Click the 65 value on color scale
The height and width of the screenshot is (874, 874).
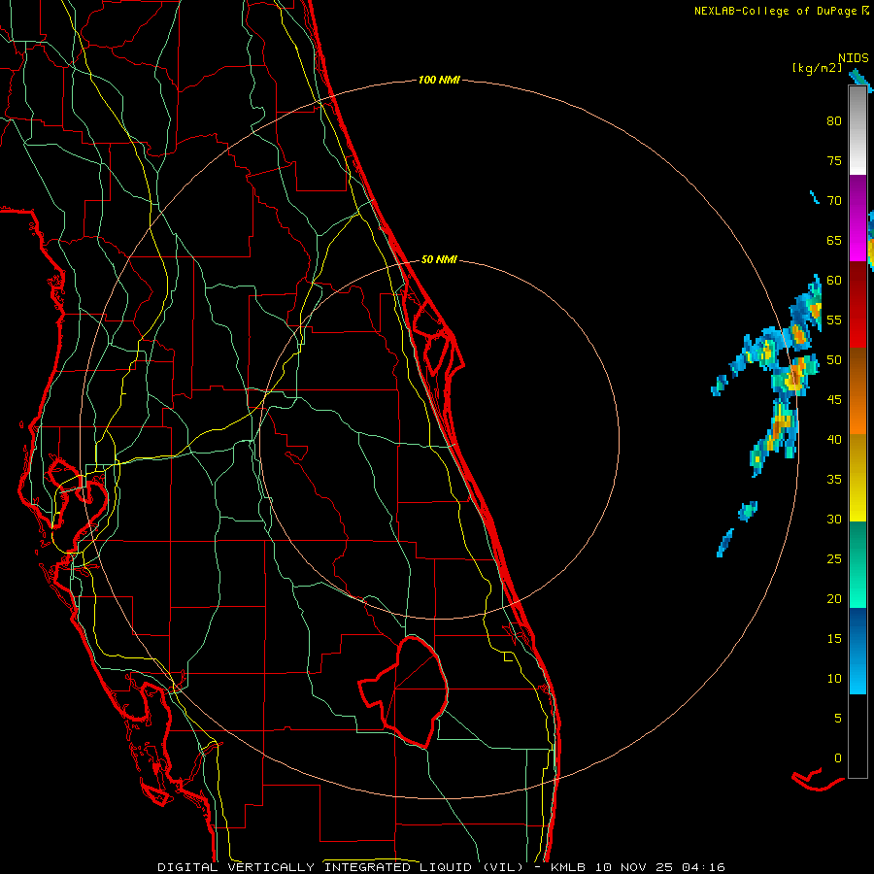click(x=834, y=241)
